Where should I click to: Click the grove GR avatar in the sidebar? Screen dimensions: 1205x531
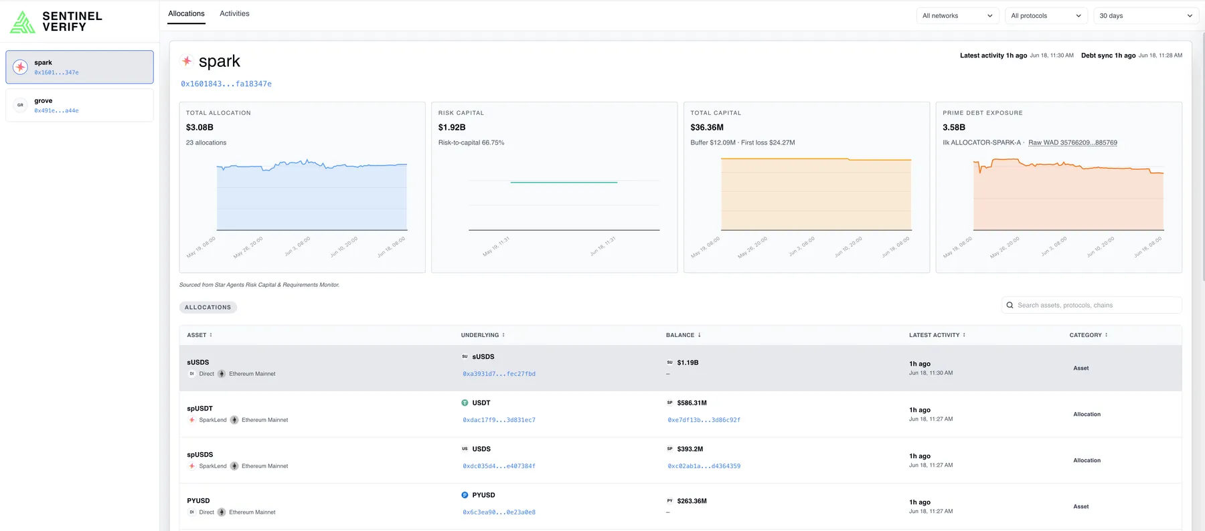[x=21, y=105]
